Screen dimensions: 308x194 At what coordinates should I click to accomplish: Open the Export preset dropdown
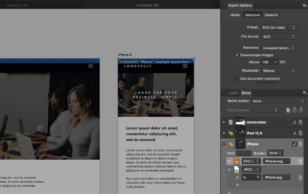click(265, 110)
